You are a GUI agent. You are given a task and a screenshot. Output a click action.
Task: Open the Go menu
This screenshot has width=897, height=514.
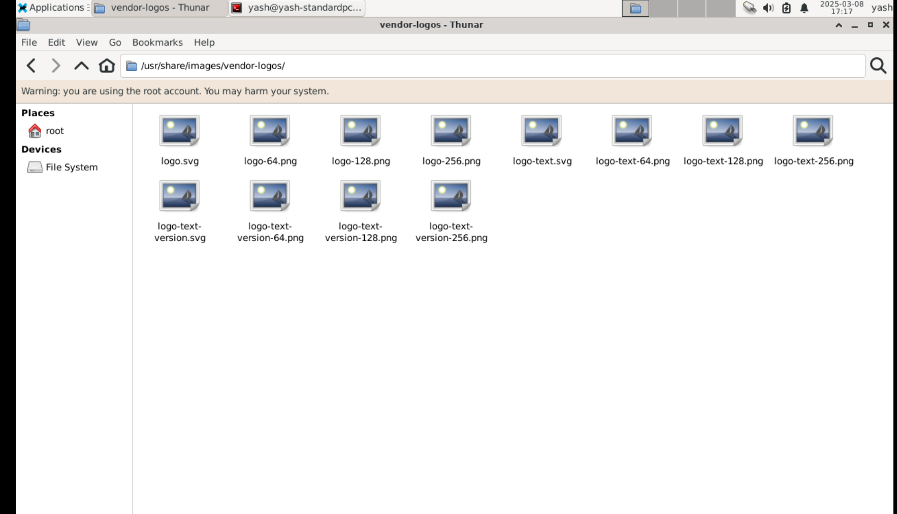point(115,42)
